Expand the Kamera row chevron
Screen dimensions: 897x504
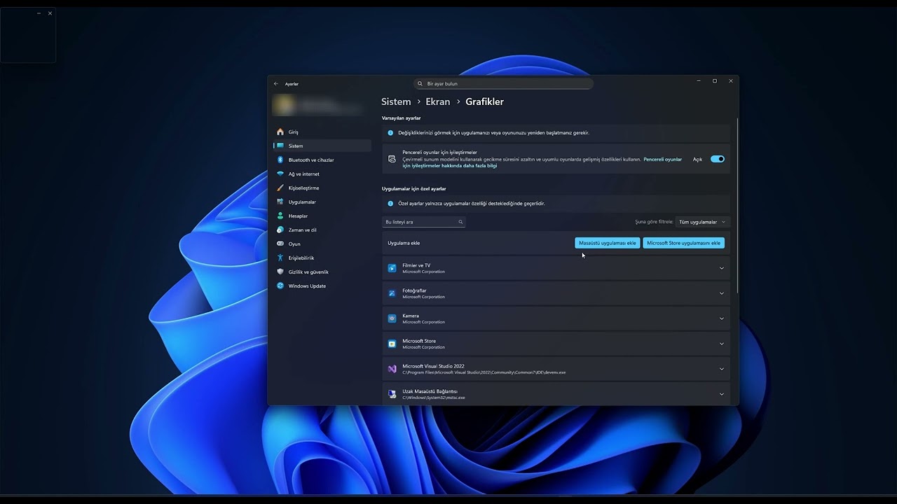tap(722, 318)
